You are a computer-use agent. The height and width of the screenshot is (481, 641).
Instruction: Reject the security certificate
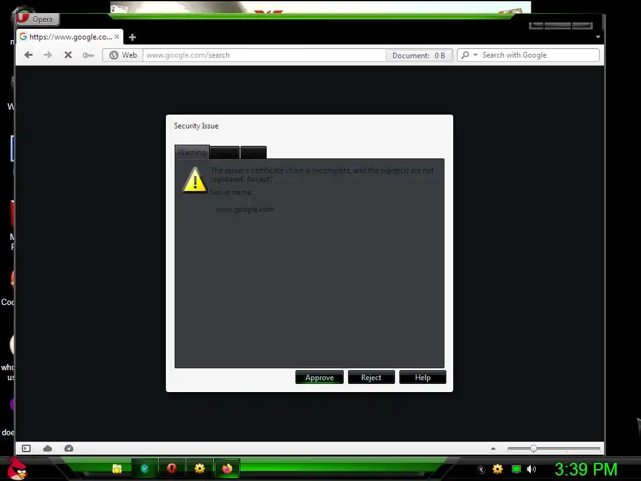coord(371,378)
